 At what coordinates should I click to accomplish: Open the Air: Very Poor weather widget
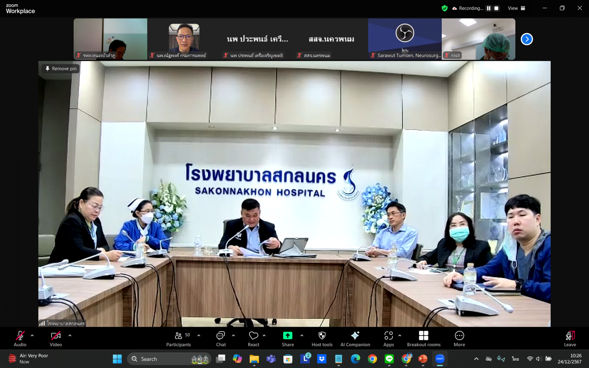click(28, 359)
